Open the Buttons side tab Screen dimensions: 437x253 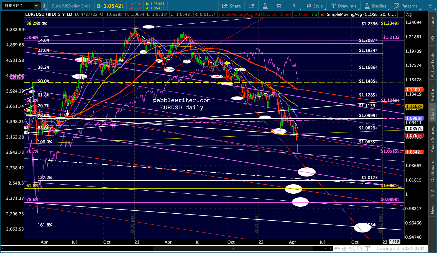433,93
